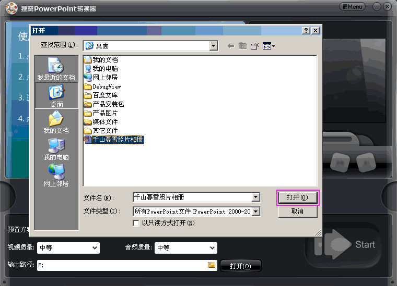Expand the 查找范围 location dropdown

pyautogui.click(x=213, y=46)
